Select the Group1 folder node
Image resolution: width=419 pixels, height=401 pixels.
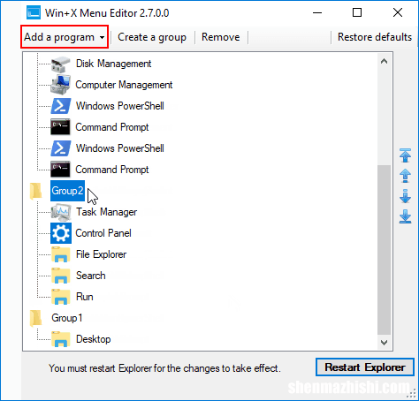click(x=67, y=318)
